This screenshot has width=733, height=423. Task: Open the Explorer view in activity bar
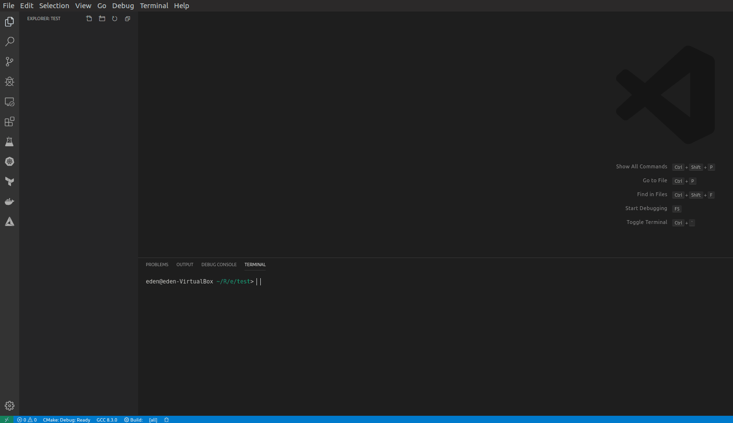9,22
